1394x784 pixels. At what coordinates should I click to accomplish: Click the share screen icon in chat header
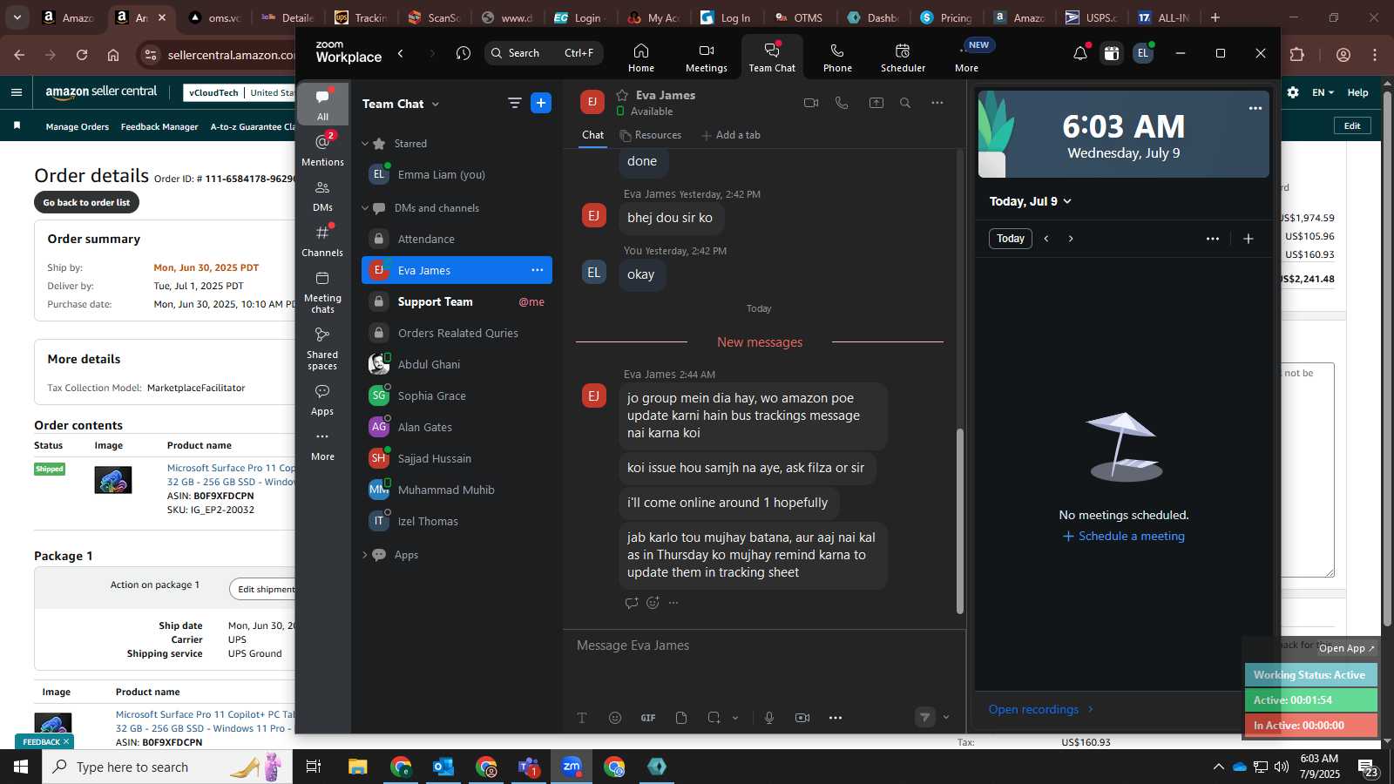(876, 103)
